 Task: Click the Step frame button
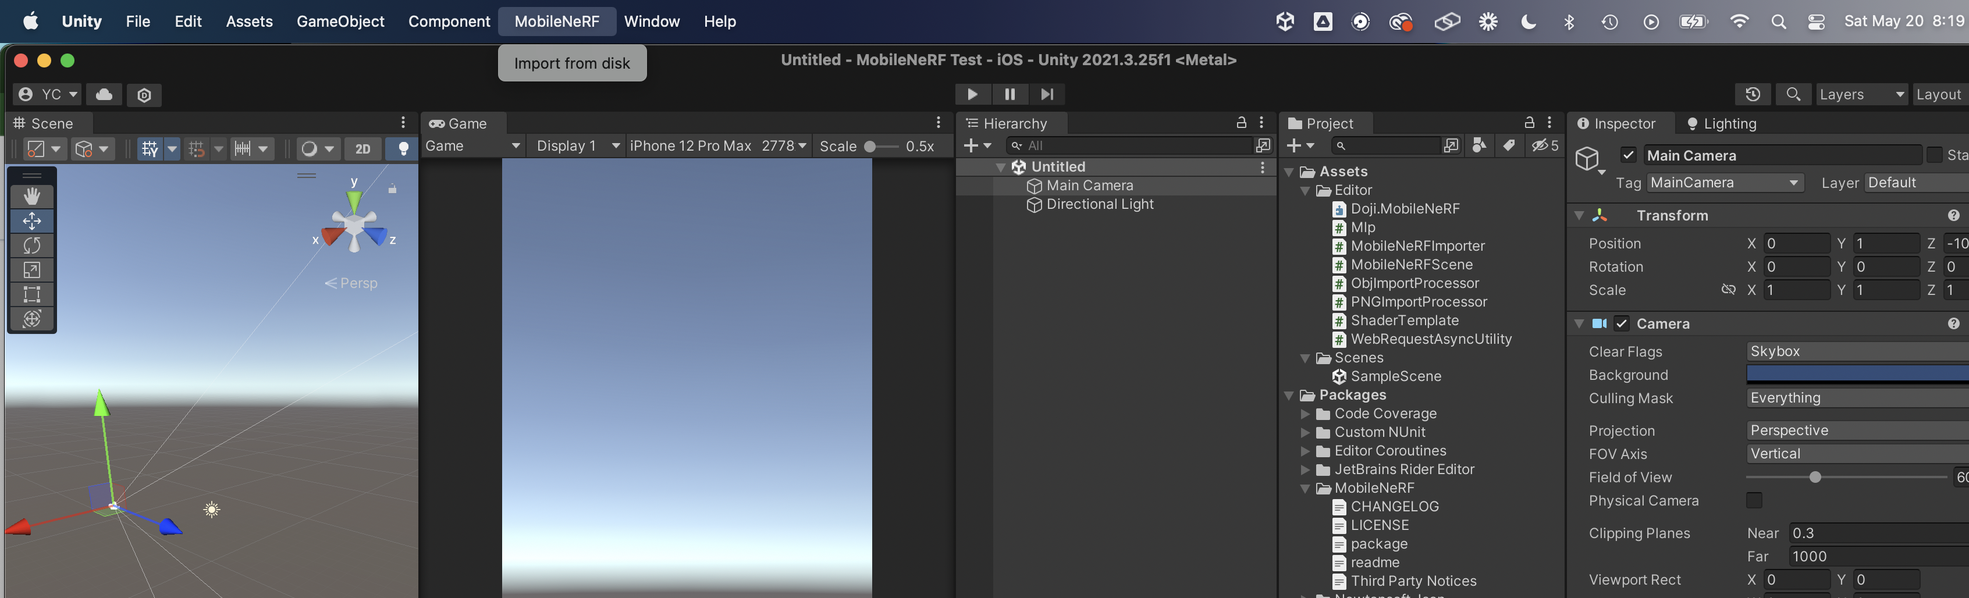tap(1047, 94)
